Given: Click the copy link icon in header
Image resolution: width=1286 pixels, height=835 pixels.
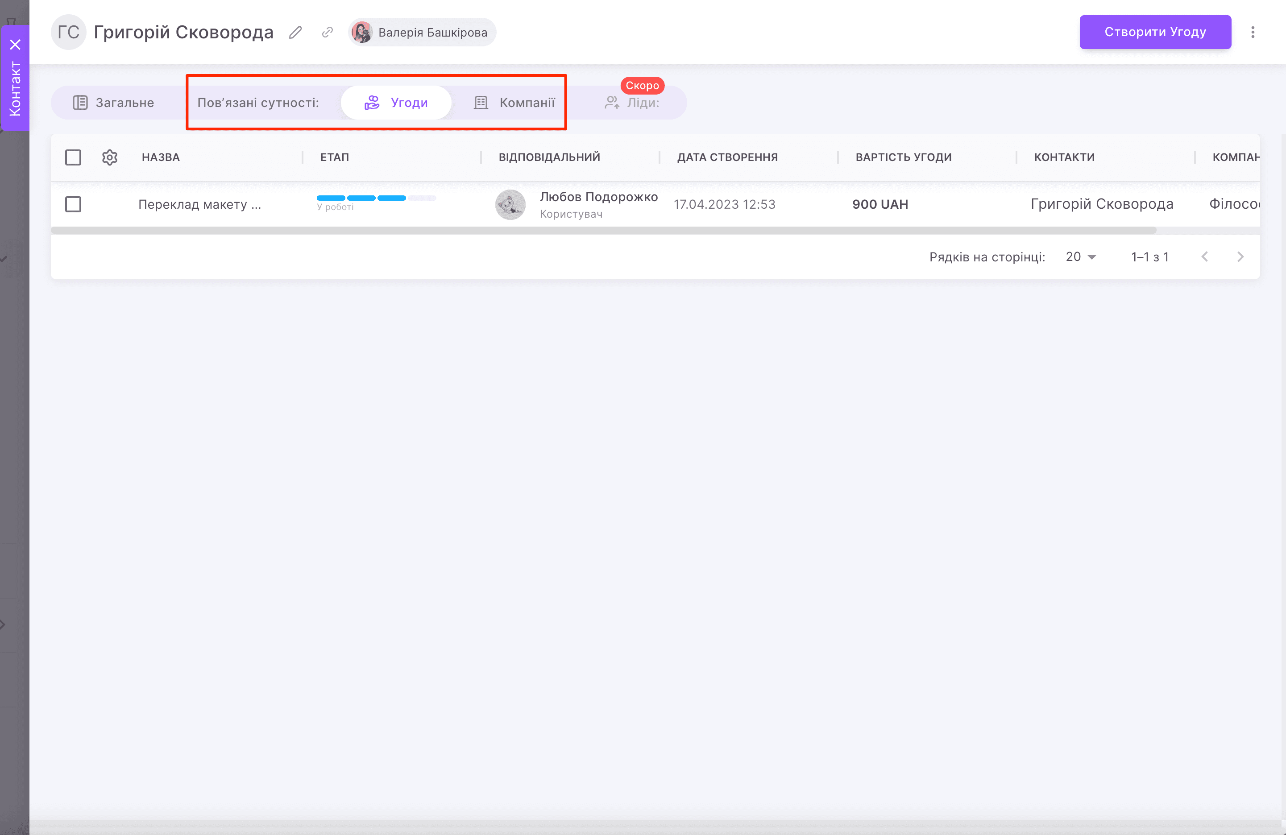Looking at the screenshot, I should pos(327,33).
